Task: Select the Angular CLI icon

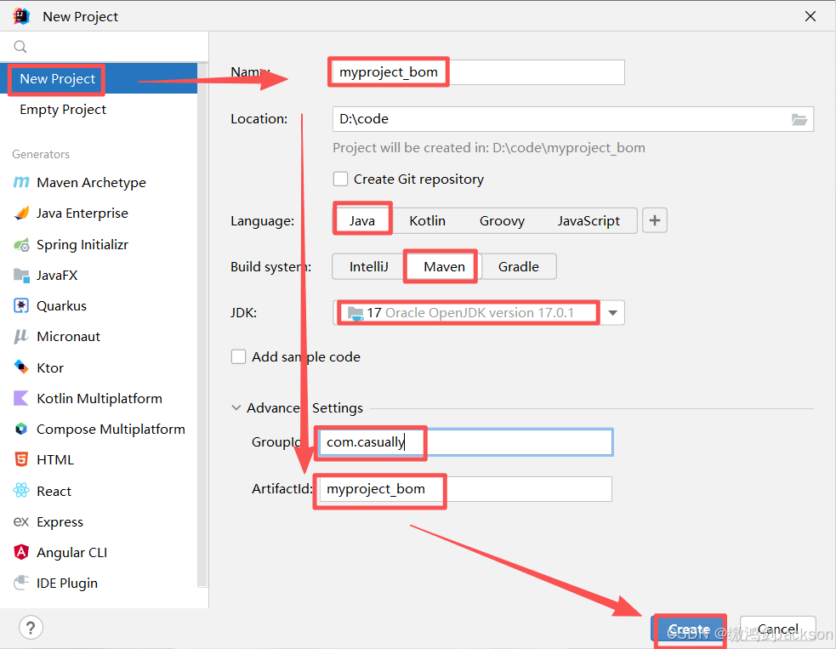Action: (x=20, y=553)
